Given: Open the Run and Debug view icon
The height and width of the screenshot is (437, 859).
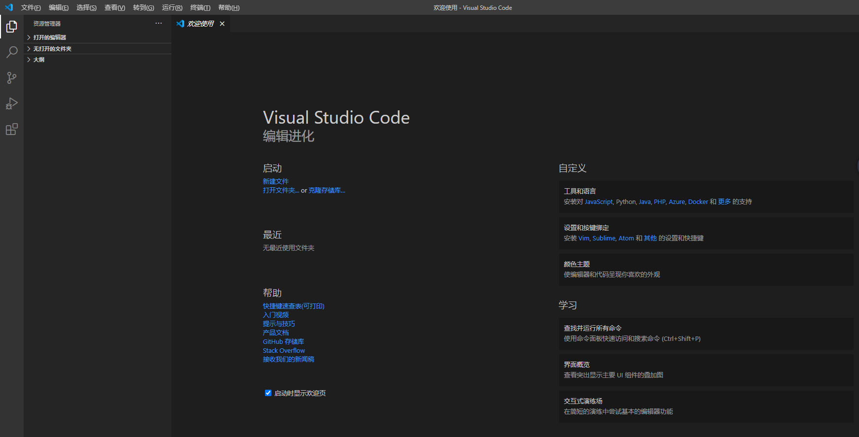Looking at the screenshot, I should (x=12, y=103).
